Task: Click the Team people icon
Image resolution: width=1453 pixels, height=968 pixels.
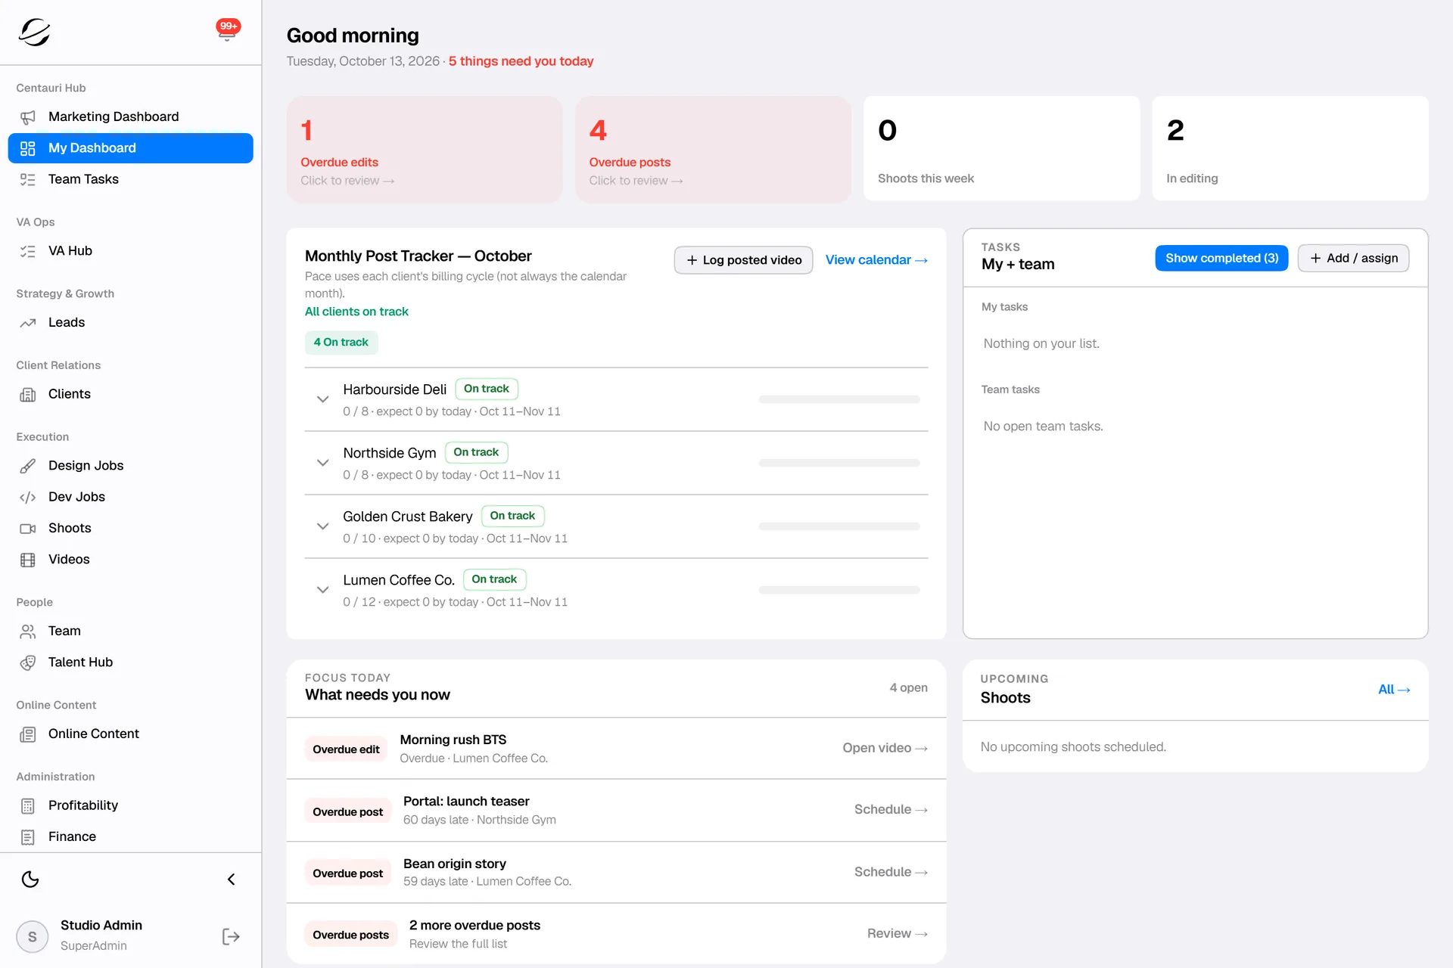Action: [28, 631]
